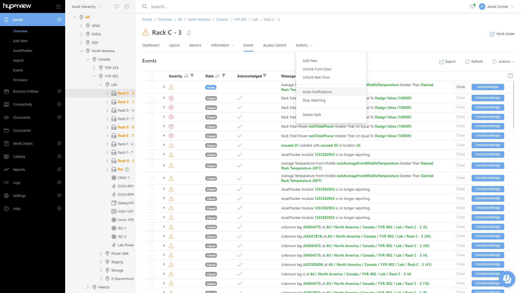Check the Unknown tag Rack C - 3 (30) checkbox

coord(152,236)
